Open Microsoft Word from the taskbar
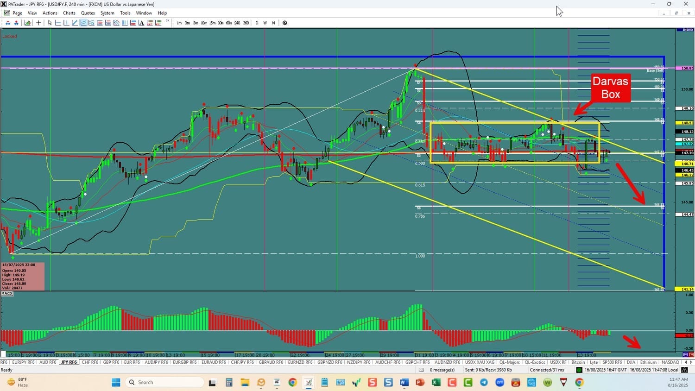This screenshot has height=391, width=695. 404,382
